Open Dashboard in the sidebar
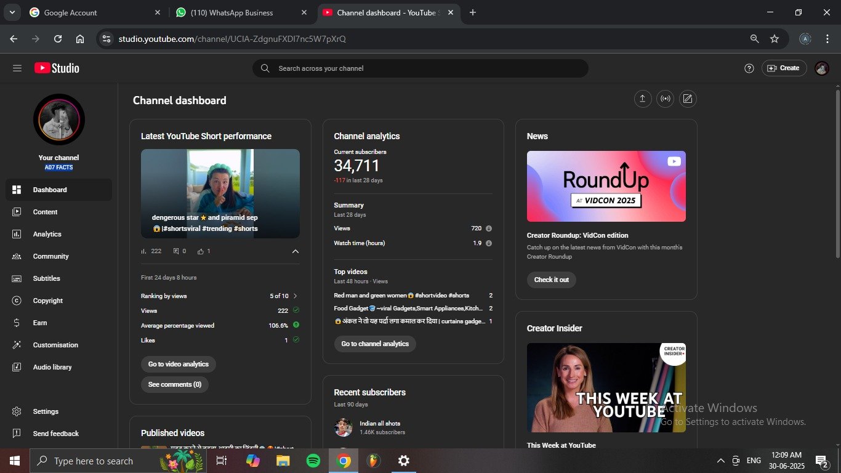 click(x=58, y=190)
